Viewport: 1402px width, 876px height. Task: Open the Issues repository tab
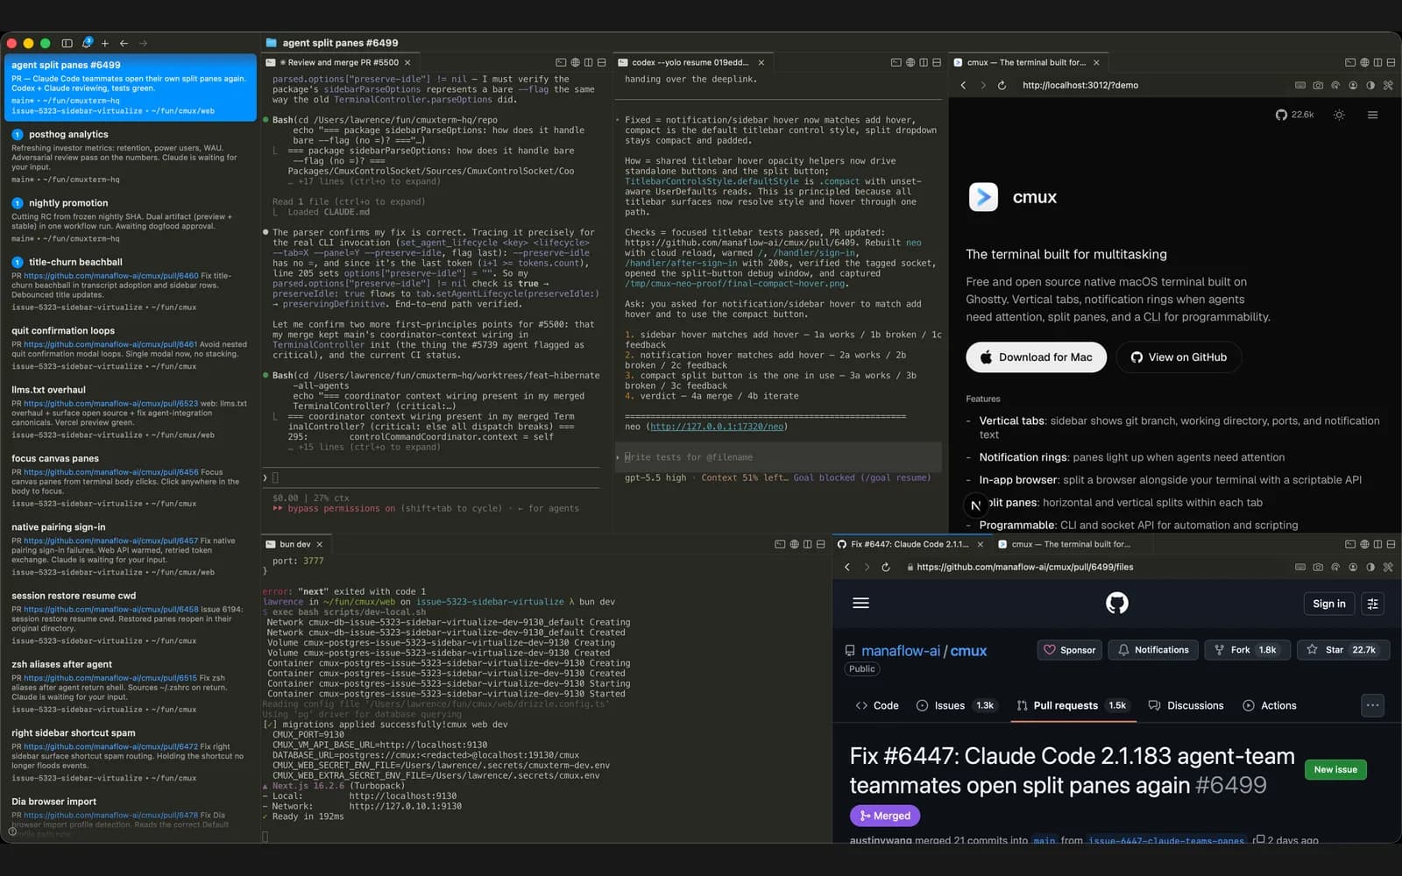click(956, 705)
